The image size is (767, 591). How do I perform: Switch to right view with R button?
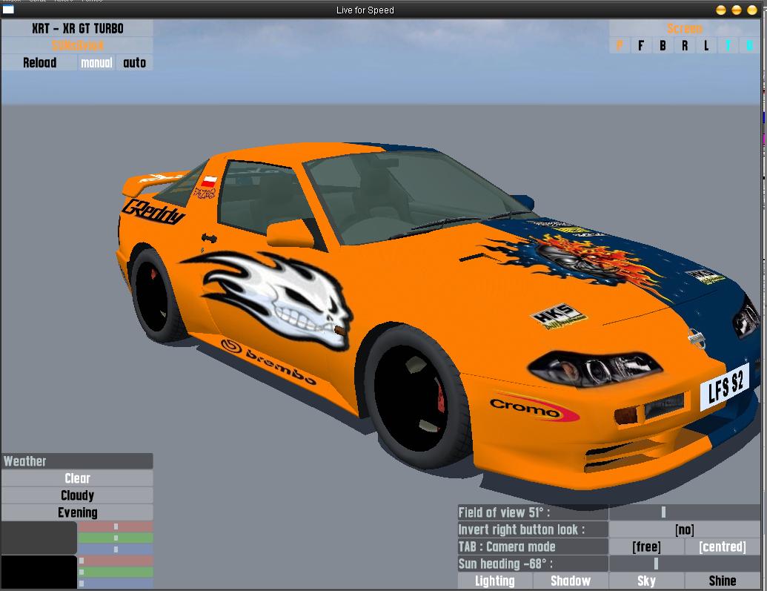684,45
